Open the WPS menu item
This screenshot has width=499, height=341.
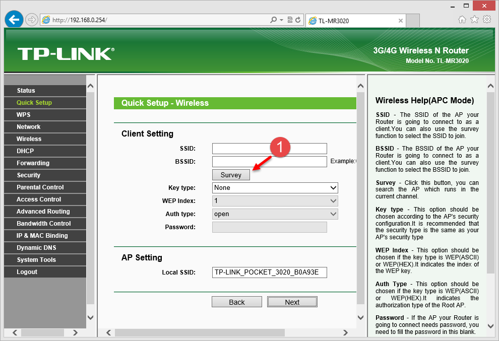pos(45,114)
